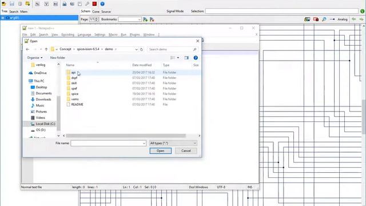This screenshot has width=366, height=206.
Task: Click the File name input field
Action: (108, 143)
